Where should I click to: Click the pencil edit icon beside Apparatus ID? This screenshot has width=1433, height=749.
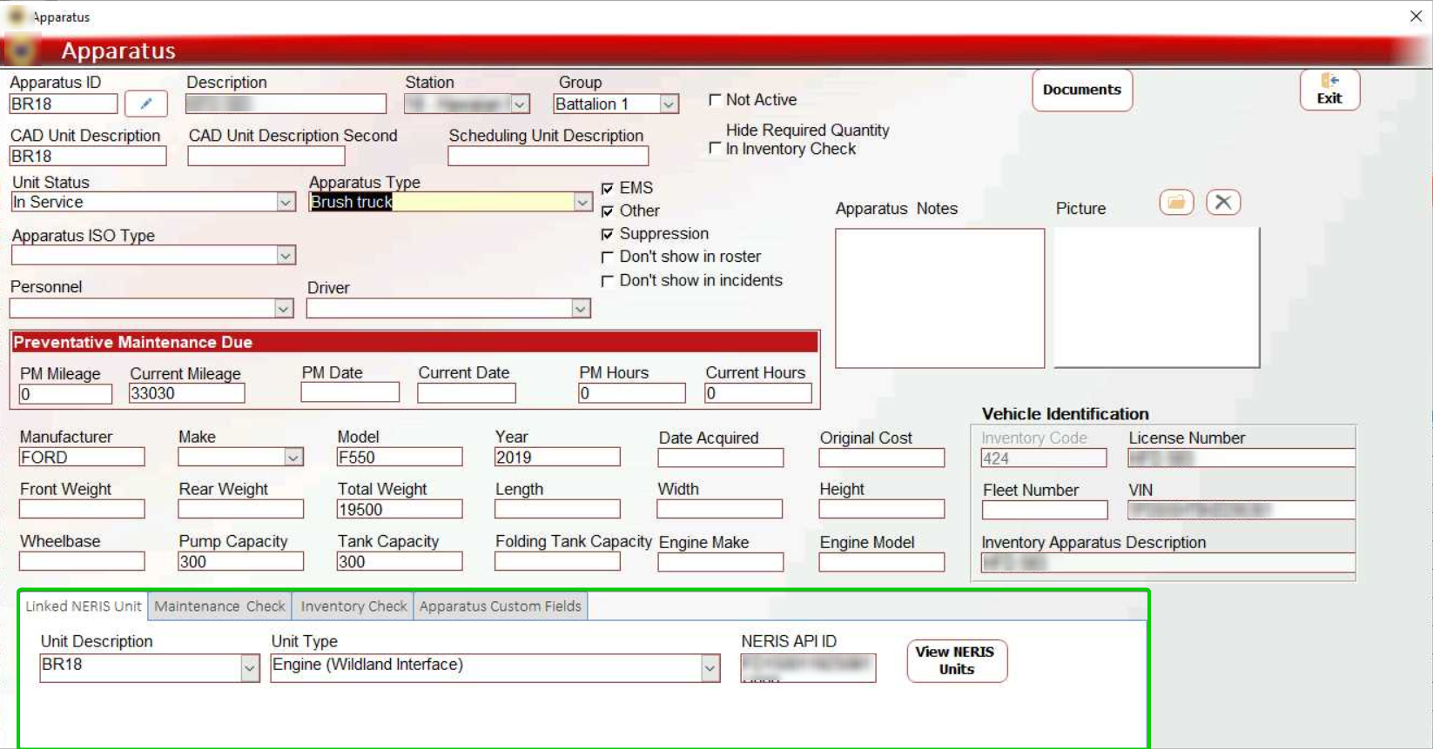point(146,104)
